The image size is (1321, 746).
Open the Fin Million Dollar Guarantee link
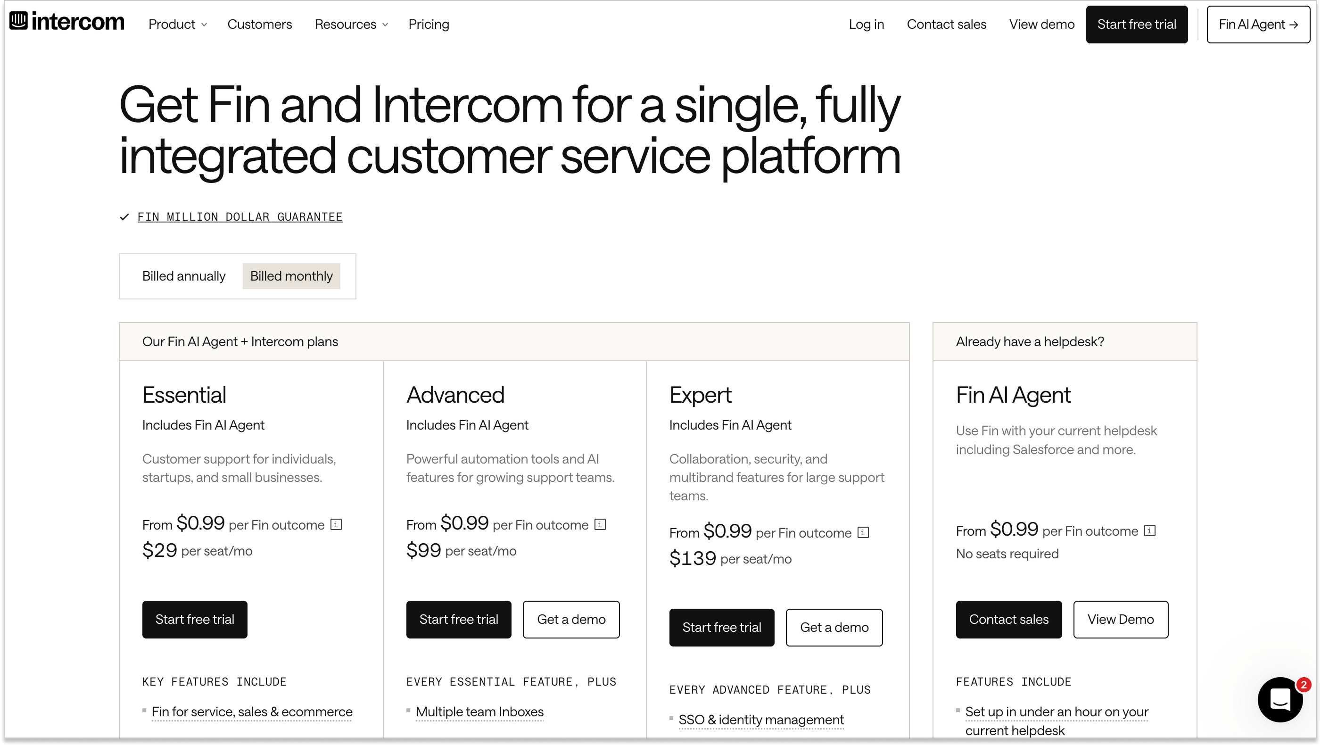pos(240,217)
